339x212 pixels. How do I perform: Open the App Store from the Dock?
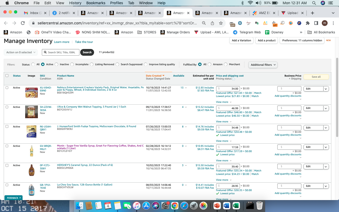(146, 205)
